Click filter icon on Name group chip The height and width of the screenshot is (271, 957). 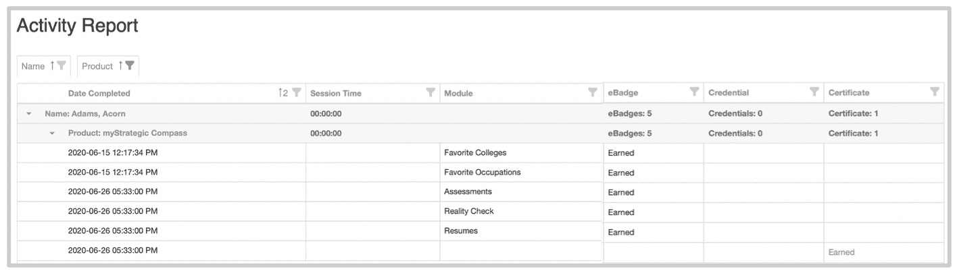click(x=61, y=66)
